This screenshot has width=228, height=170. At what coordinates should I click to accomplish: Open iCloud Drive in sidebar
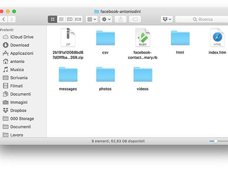click(21, 37)
